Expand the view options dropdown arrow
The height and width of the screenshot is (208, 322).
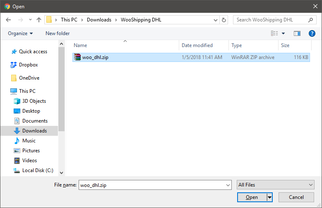pyautogui.click(x=284, y=33)
